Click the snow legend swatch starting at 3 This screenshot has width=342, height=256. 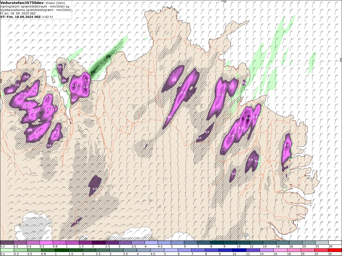(x=125, y=243)
